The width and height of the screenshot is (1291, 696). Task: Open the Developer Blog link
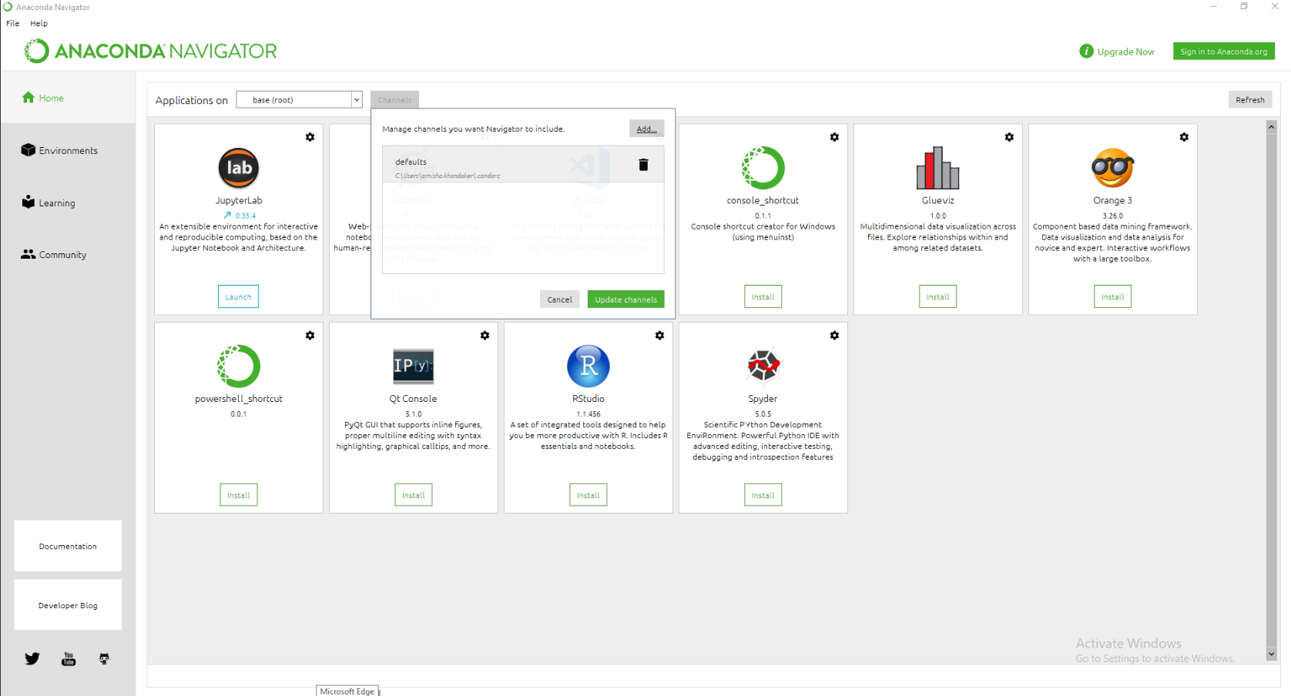(x=68, y=605)
